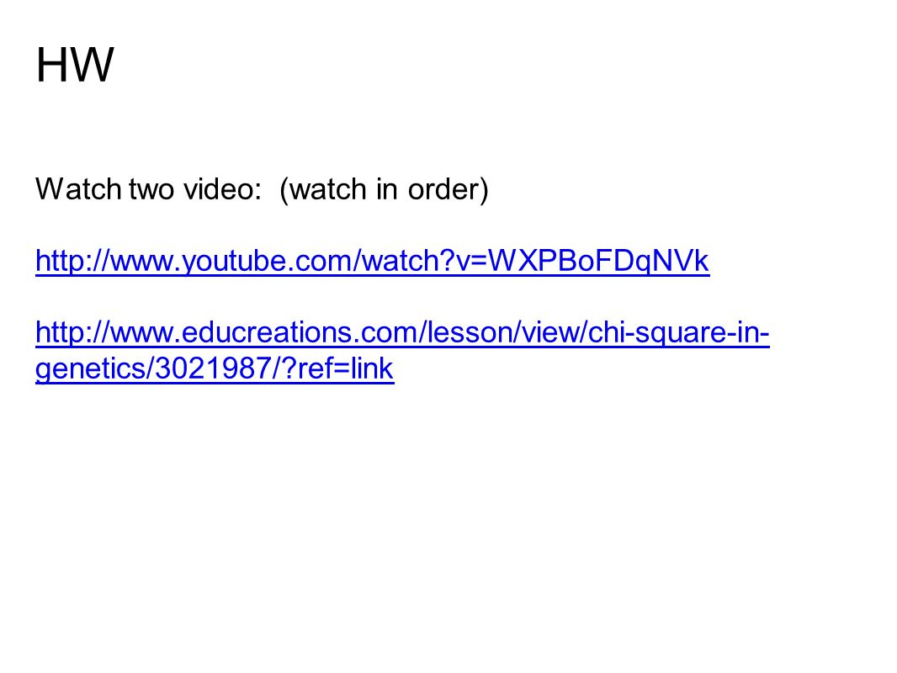This screenshot has width=897, height=673.
Task: Click the ?ref=link ending of the URL
Action: pyautogui.click(x=337, y=368)
